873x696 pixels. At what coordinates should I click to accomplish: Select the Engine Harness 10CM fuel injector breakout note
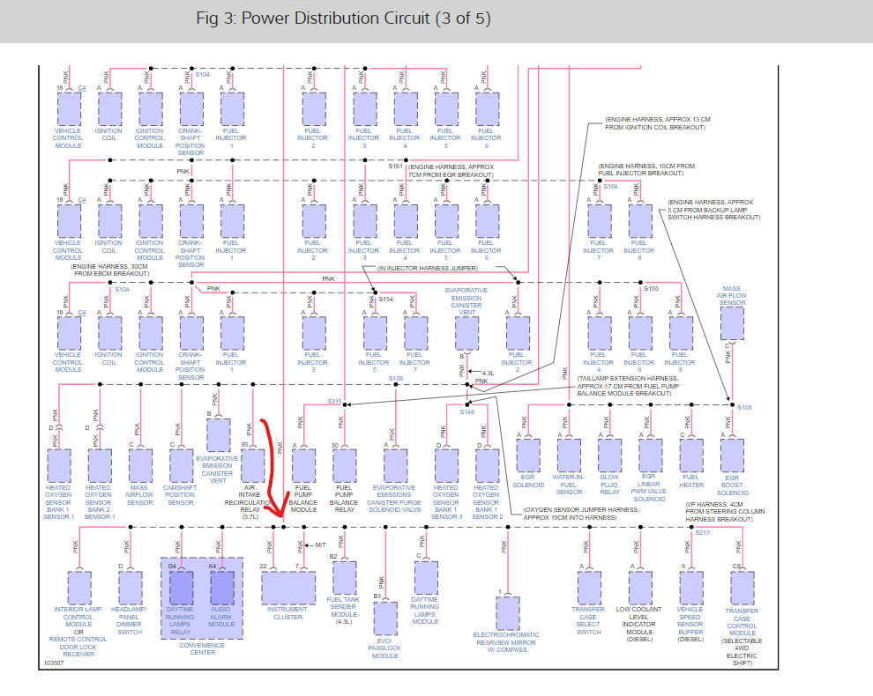[646, 170]
